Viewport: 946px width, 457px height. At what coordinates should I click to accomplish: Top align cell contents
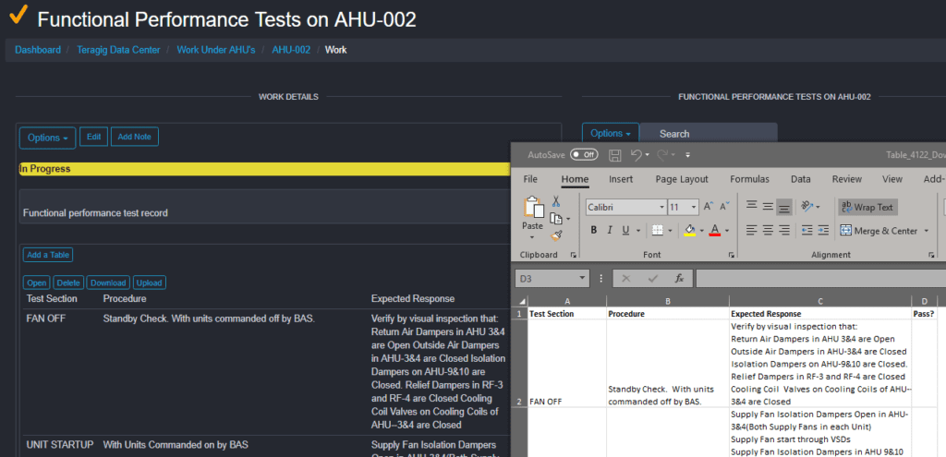tap(752, 206)
